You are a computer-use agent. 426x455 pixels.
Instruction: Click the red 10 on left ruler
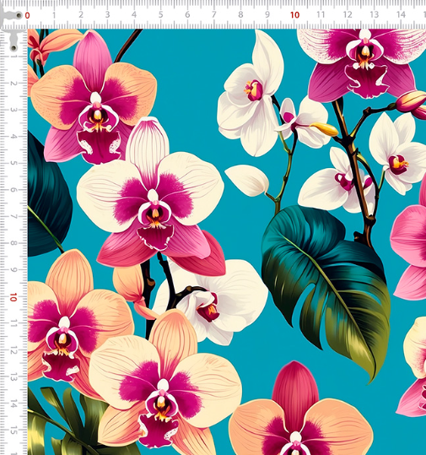pyautogui.click(x=13, y=297)
